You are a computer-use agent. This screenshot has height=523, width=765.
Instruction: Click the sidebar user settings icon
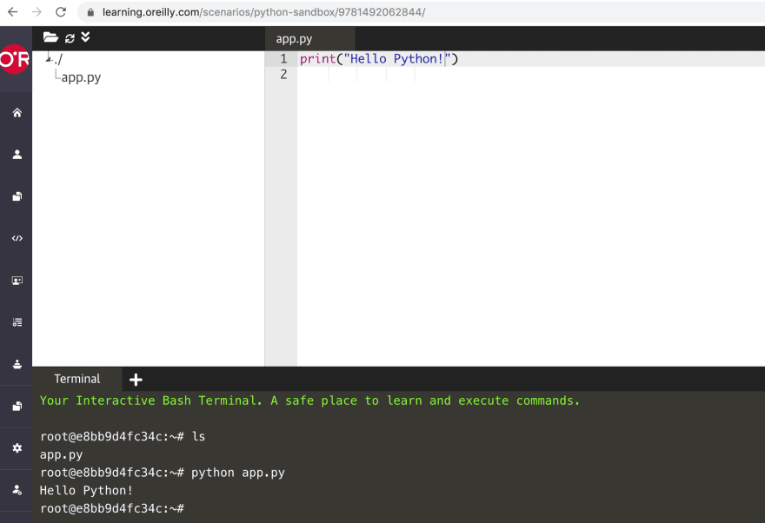coord(17,490)
